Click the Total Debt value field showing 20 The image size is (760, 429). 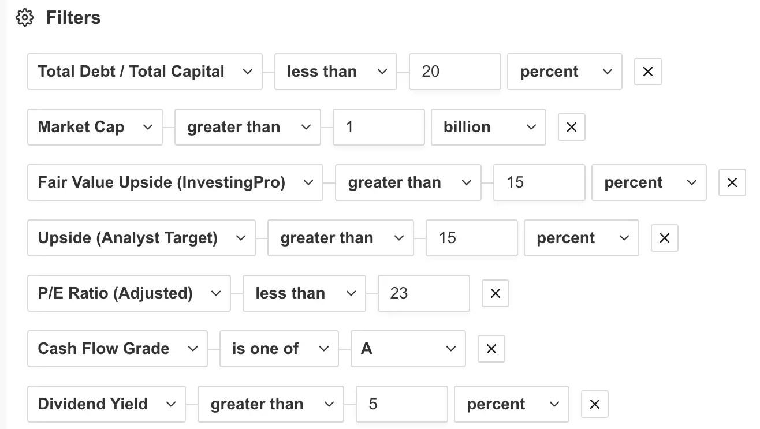click(x=455, y=72)
